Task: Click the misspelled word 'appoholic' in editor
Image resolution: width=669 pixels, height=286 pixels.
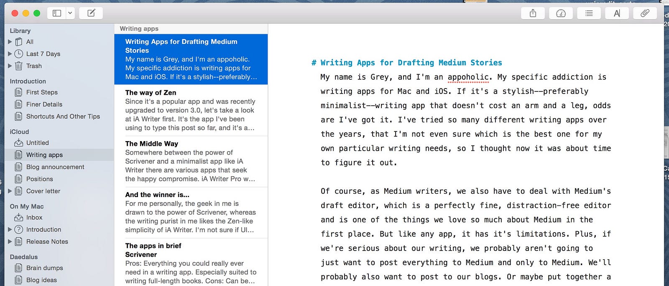Action: pos(468,77)
